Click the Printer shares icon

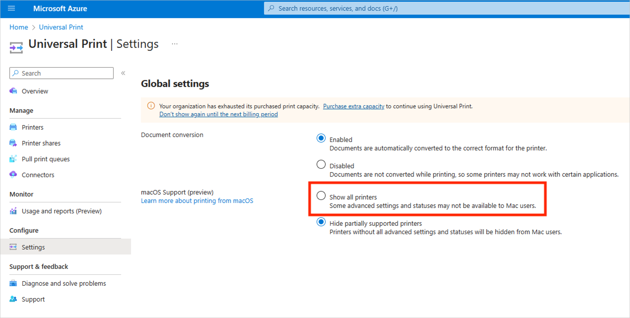click(x=13, y=143)
